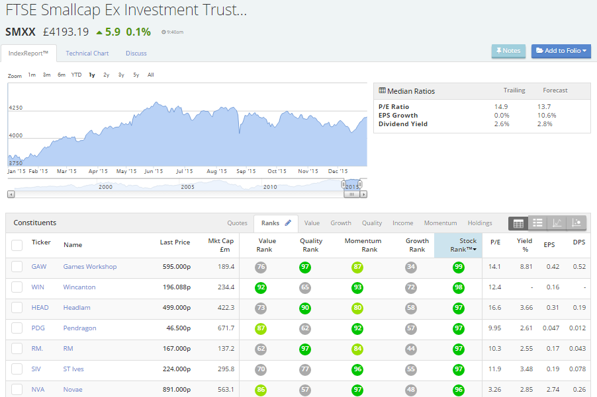Open the Notes button
The image size is (597, 397).
(508, 51)
